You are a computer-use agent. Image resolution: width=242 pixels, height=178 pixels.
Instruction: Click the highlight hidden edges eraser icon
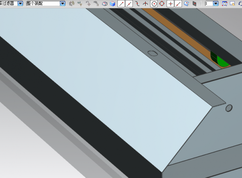(104, 4)
